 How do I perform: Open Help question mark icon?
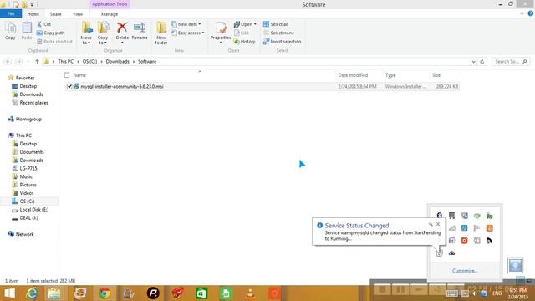click(x=531, y=13)
